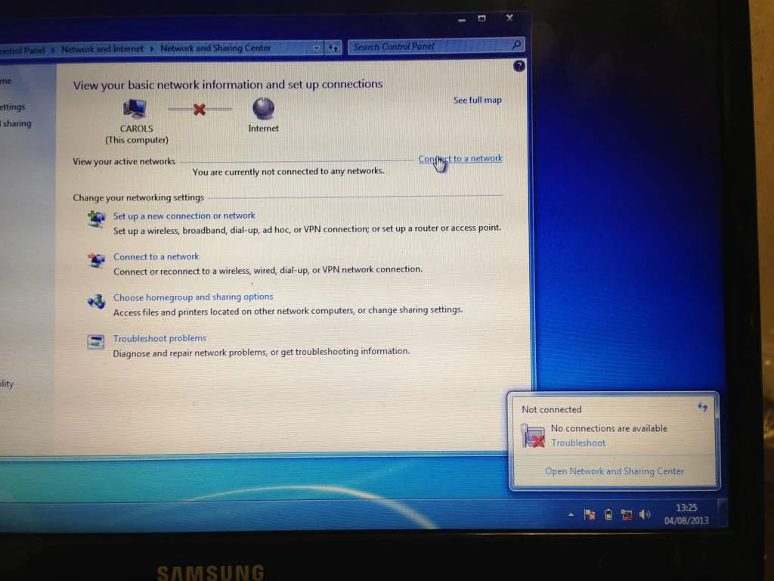Open Choose homegroup and sharing options
Image resolution: width=774 pixels, height=581 pixels.
(193, 297)
